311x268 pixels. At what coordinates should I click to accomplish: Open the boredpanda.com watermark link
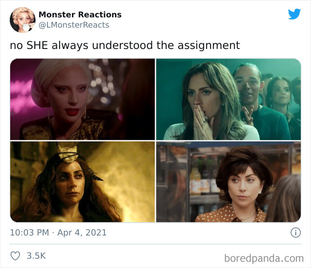[264, 259]
